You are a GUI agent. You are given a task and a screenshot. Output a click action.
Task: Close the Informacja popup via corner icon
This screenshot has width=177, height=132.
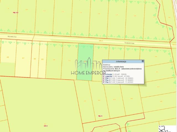click(143, 61)
